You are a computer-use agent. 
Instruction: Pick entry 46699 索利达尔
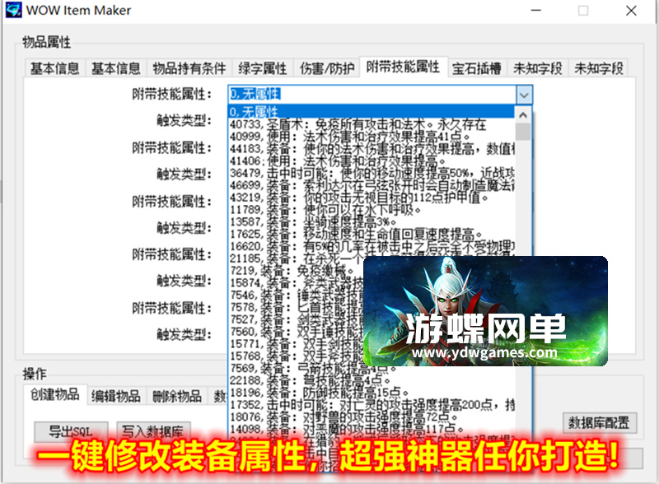tap(372, 185)
